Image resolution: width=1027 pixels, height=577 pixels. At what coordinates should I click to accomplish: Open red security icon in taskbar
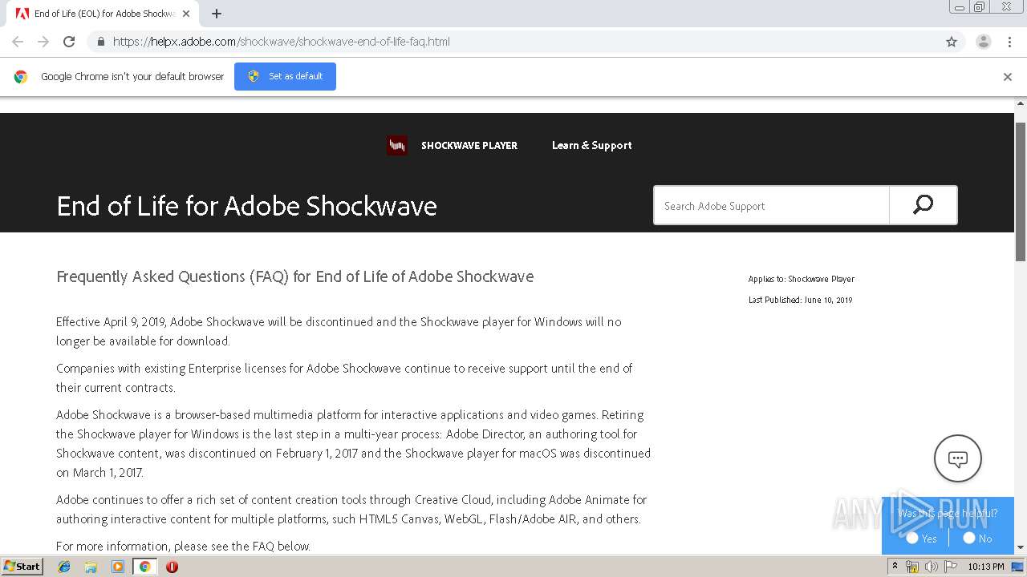click(172, 567)
